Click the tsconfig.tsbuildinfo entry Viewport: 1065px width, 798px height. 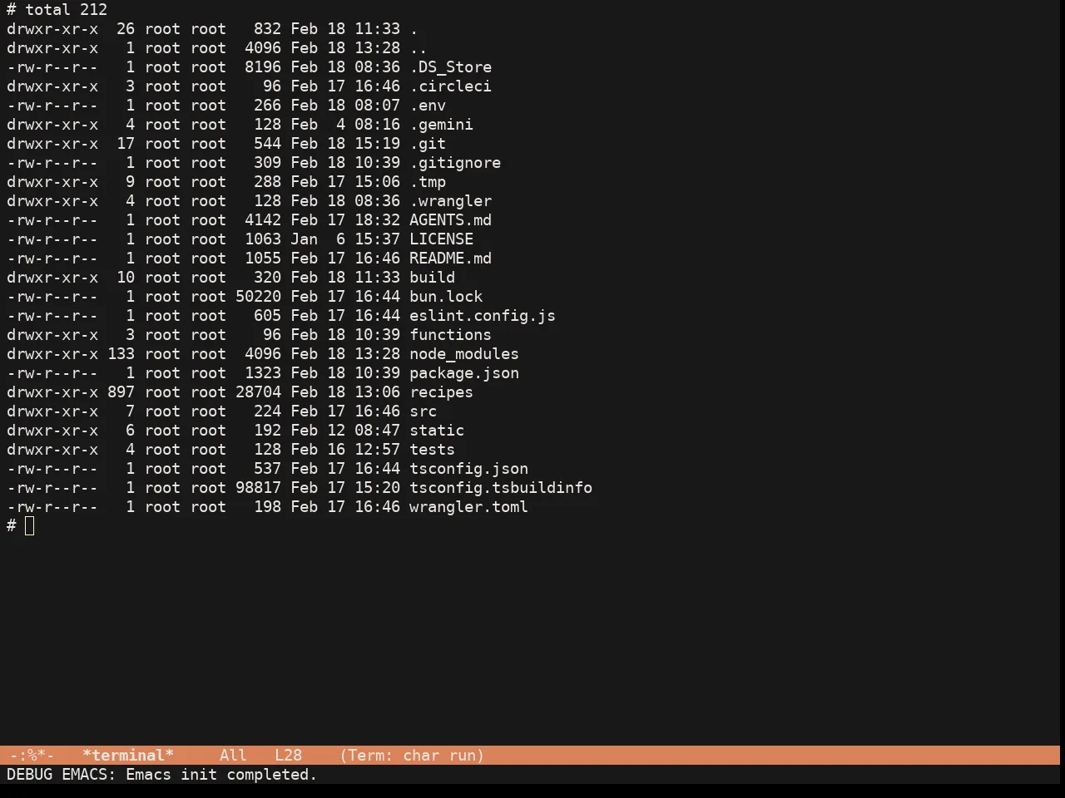click(501, 488)
